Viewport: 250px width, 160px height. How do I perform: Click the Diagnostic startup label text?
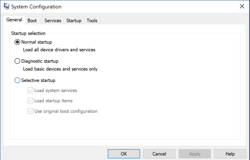(40, 61)
